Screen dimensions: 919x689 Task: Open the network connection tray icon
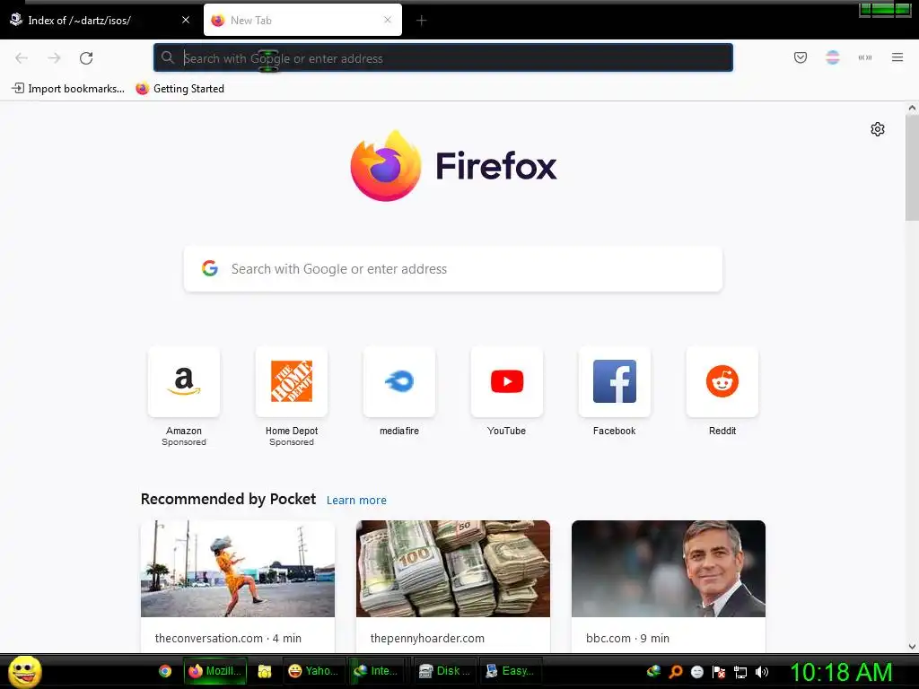(x=740, y=673)
